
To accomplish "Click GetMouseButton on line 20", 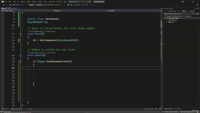I will [57, 62].
